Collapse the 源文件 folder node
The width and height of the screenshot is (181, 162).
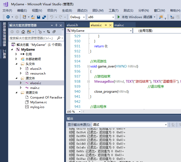click(x=16, y=78)
